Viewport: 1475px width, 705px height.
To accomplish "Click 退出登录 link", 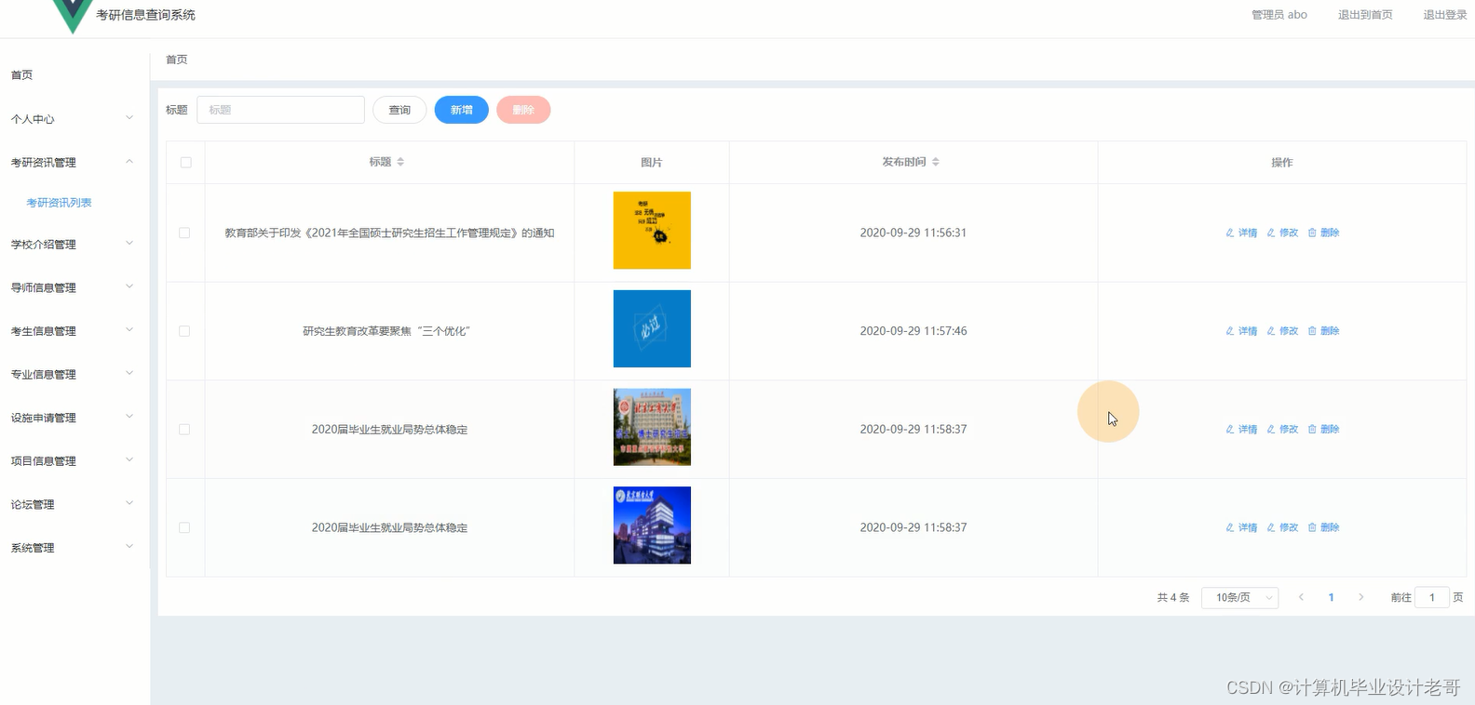I will click(x=1444, y=15).
